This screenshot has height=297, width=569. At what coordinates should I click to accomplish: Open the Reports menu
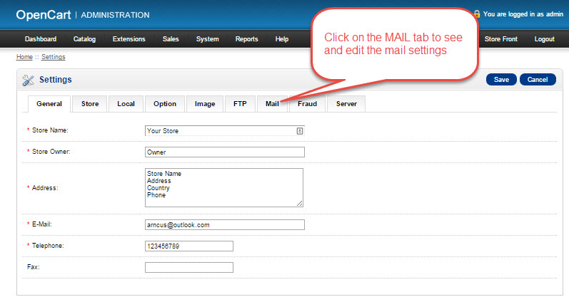pos(246,39)
